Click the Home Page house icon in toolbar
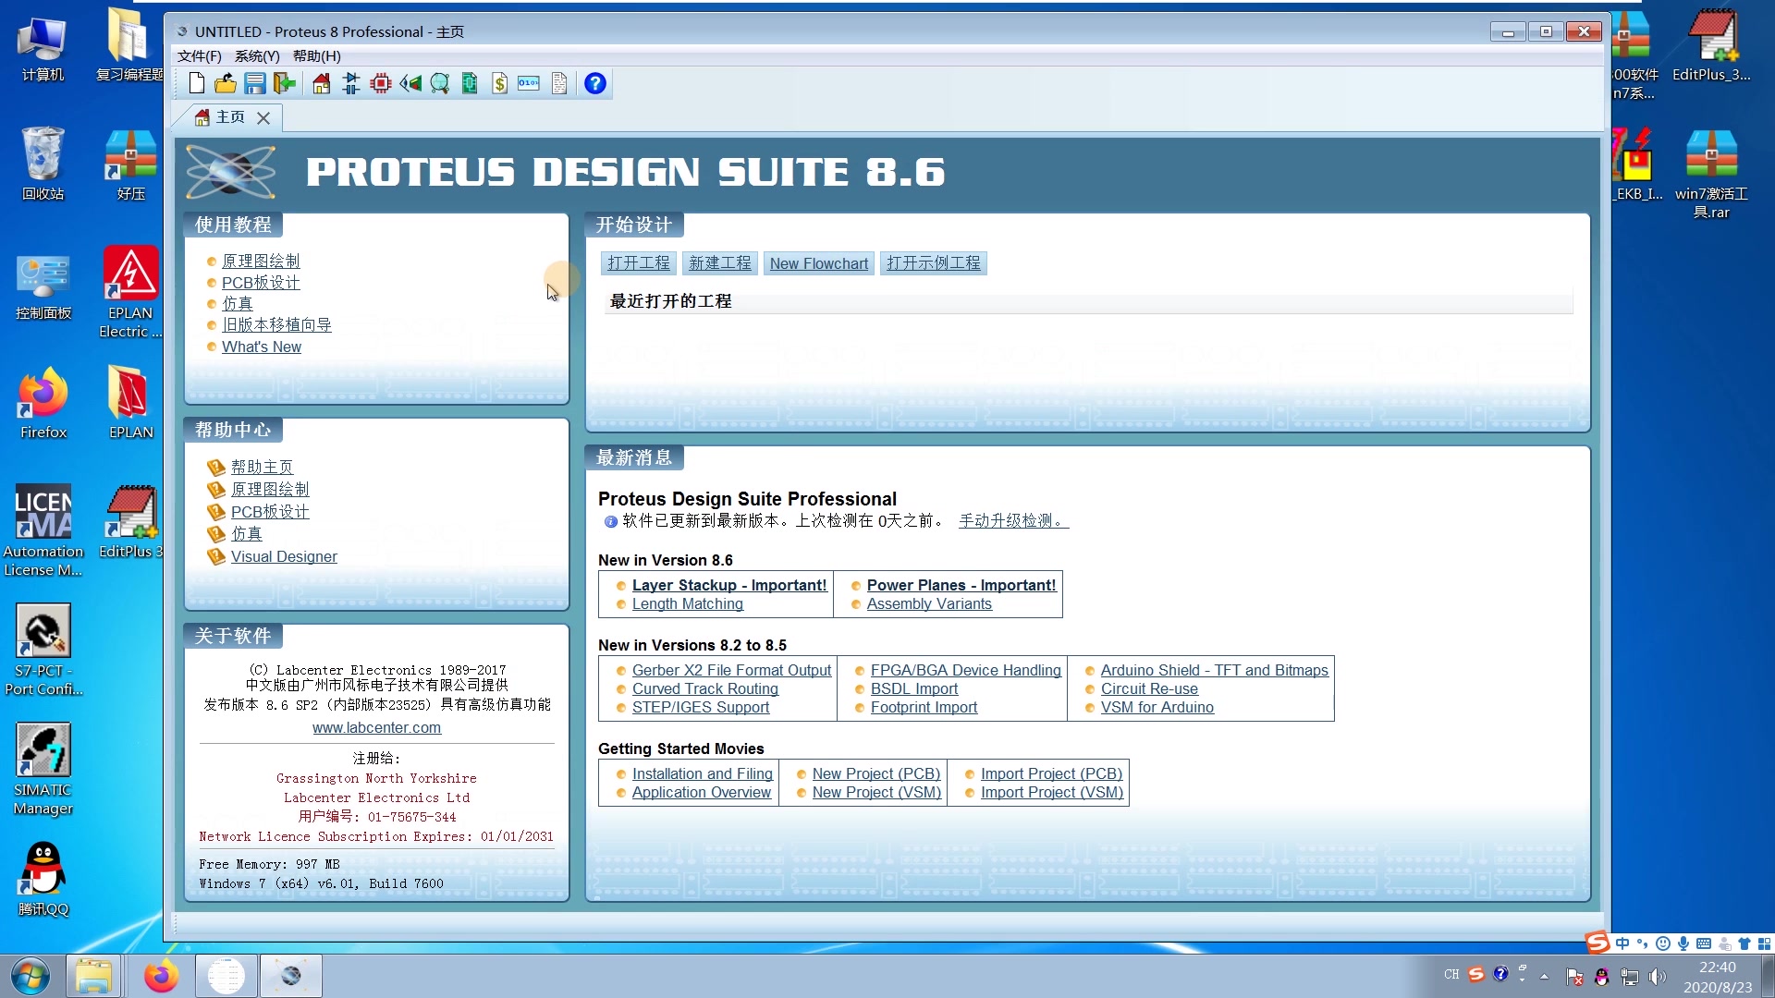The width and height of the screenshot is (1775, 998). 321,84
